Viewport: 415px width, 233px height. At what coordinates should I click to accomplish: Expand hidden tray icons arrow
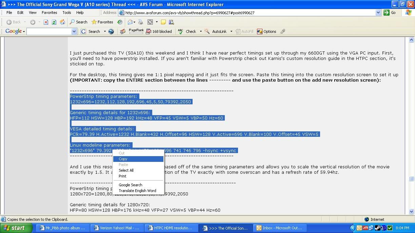click(x=353, y=228)
